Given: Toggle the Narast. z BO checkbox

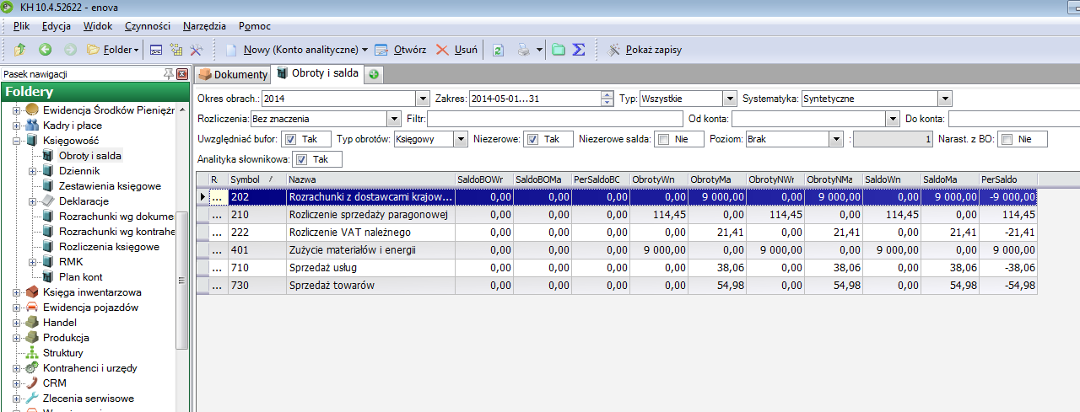Looking at the screenshot, I should (x=1007, y=139).
